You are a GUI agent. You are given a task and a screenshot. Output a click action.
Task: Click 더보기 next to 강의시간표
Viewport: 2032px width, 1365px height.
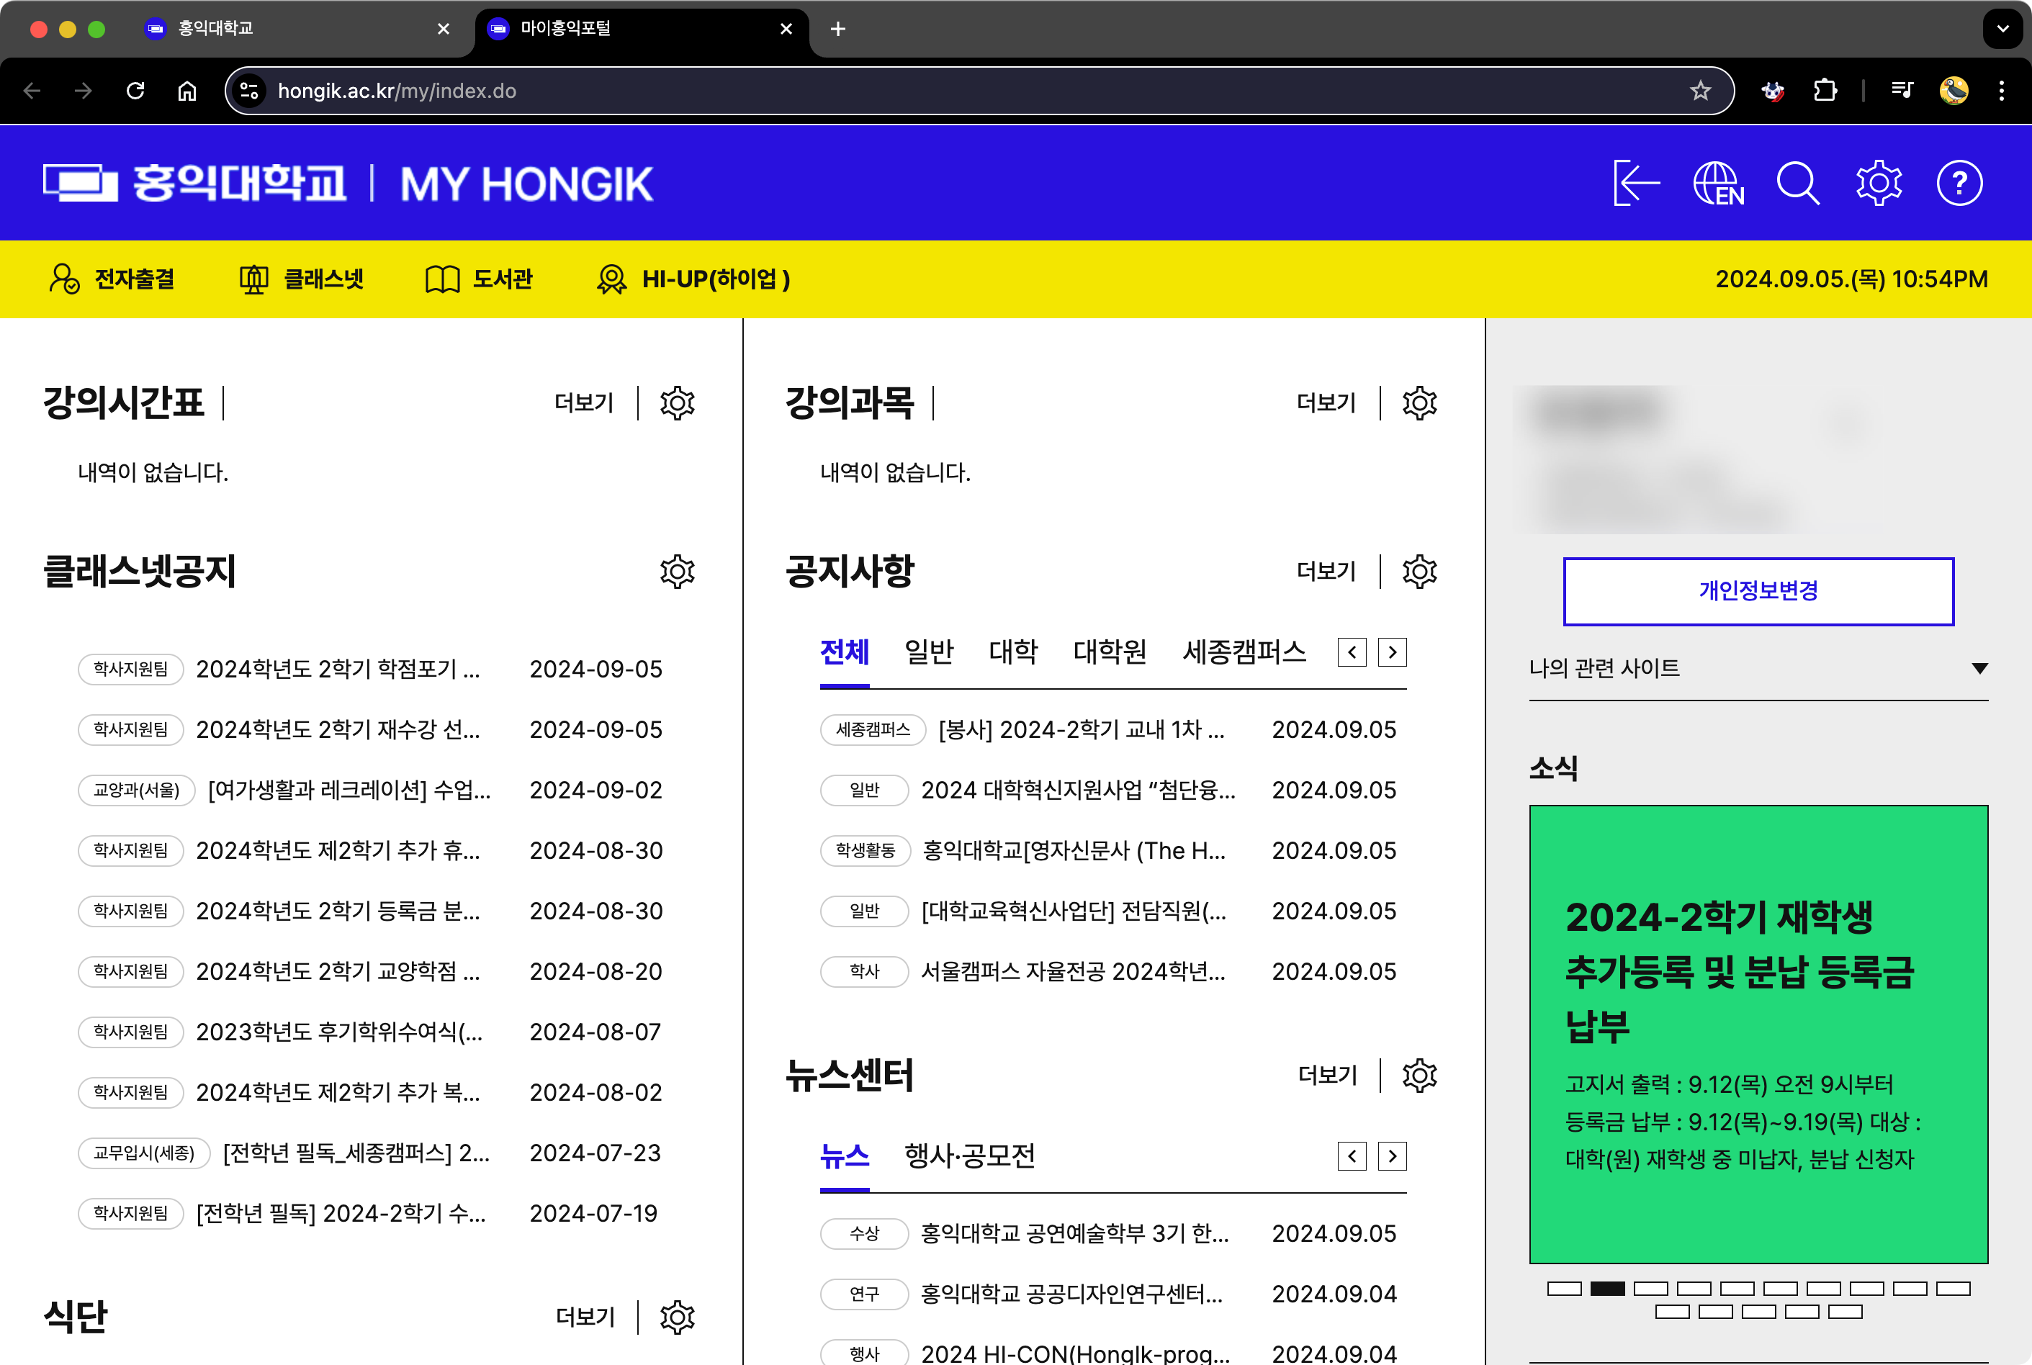click(584, 403)
